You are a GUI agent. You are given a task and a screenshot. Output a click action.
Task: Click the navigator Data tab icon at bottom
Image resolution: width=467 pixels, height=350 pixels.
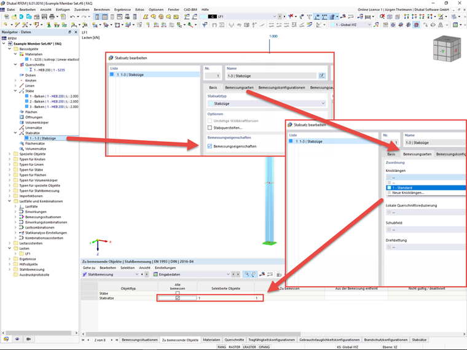(6, 339)
